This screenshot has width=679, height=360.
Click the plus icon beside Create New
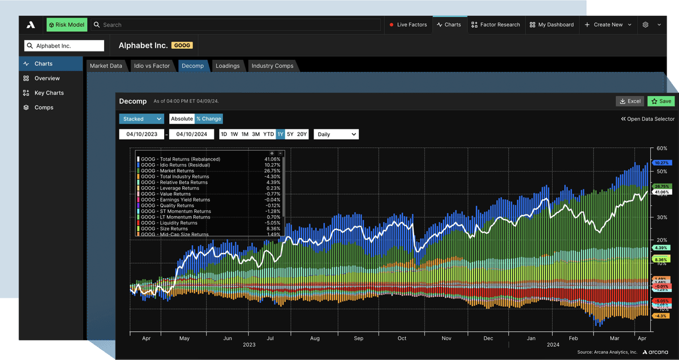[x=587, y=25]
